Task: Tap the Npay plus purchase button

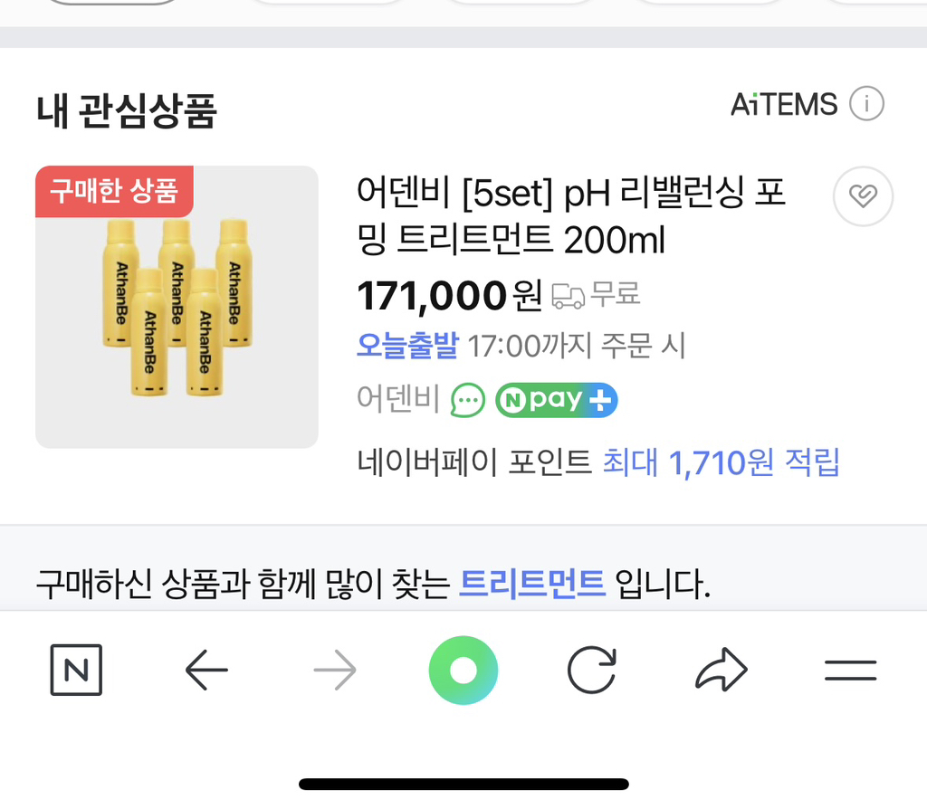Action: click(556, 399)
